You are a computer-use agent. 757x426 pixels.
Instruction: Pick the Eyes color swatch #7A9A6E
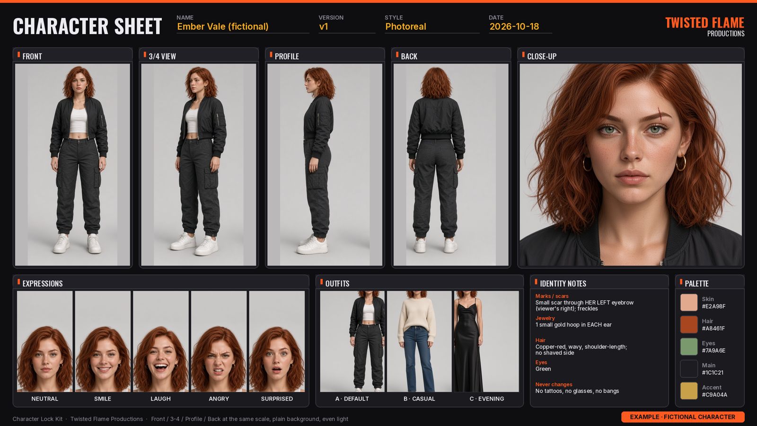point(689,346)
